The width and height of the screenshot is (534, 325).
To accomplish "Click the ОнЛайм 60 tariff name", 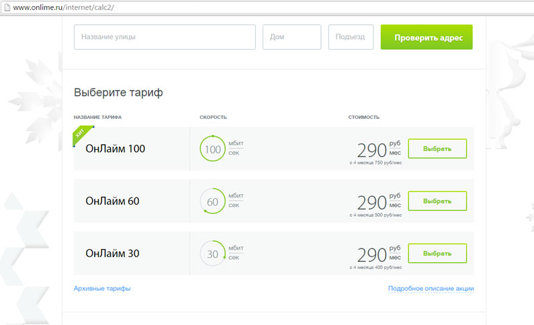I will click(112, 201).
